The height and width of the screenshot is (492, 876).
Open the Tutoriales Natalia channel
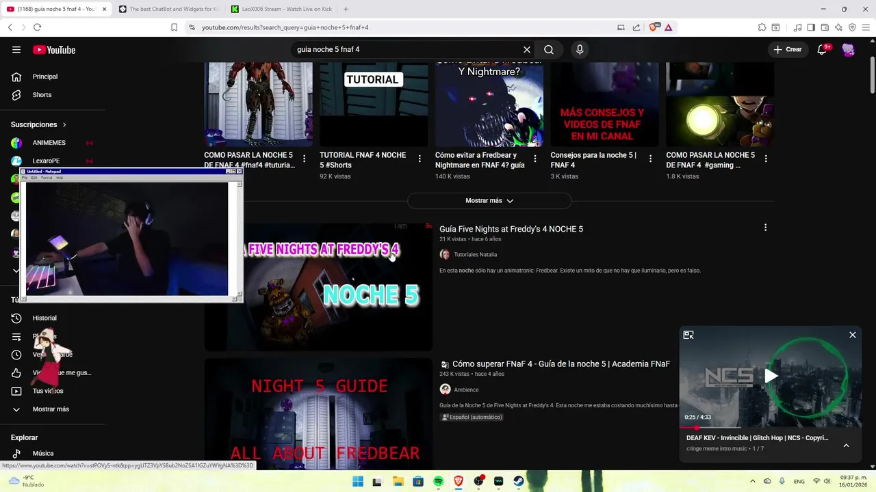476,254
